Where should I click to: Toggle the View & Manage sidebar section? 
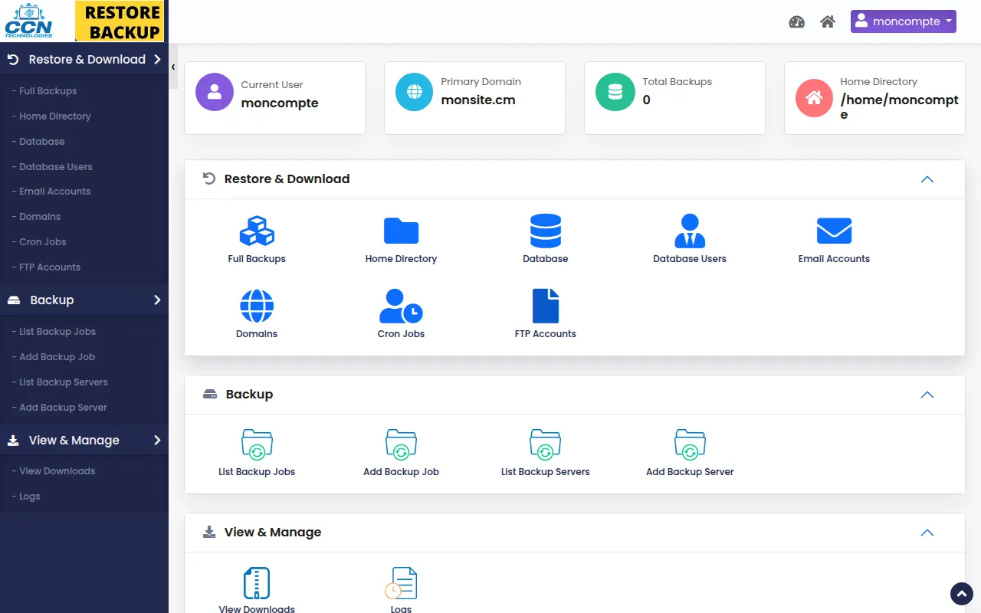pyautogui.click(x=84, y=441)
